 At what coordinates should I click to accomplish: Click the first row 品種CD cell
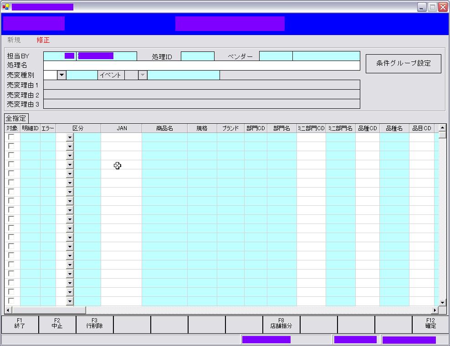(368, 137)
